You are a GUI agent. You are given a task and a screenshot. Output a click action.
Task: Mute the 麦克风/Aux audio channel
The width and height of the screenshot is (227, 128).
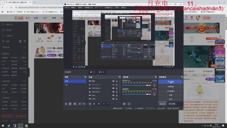coord(150,85)
